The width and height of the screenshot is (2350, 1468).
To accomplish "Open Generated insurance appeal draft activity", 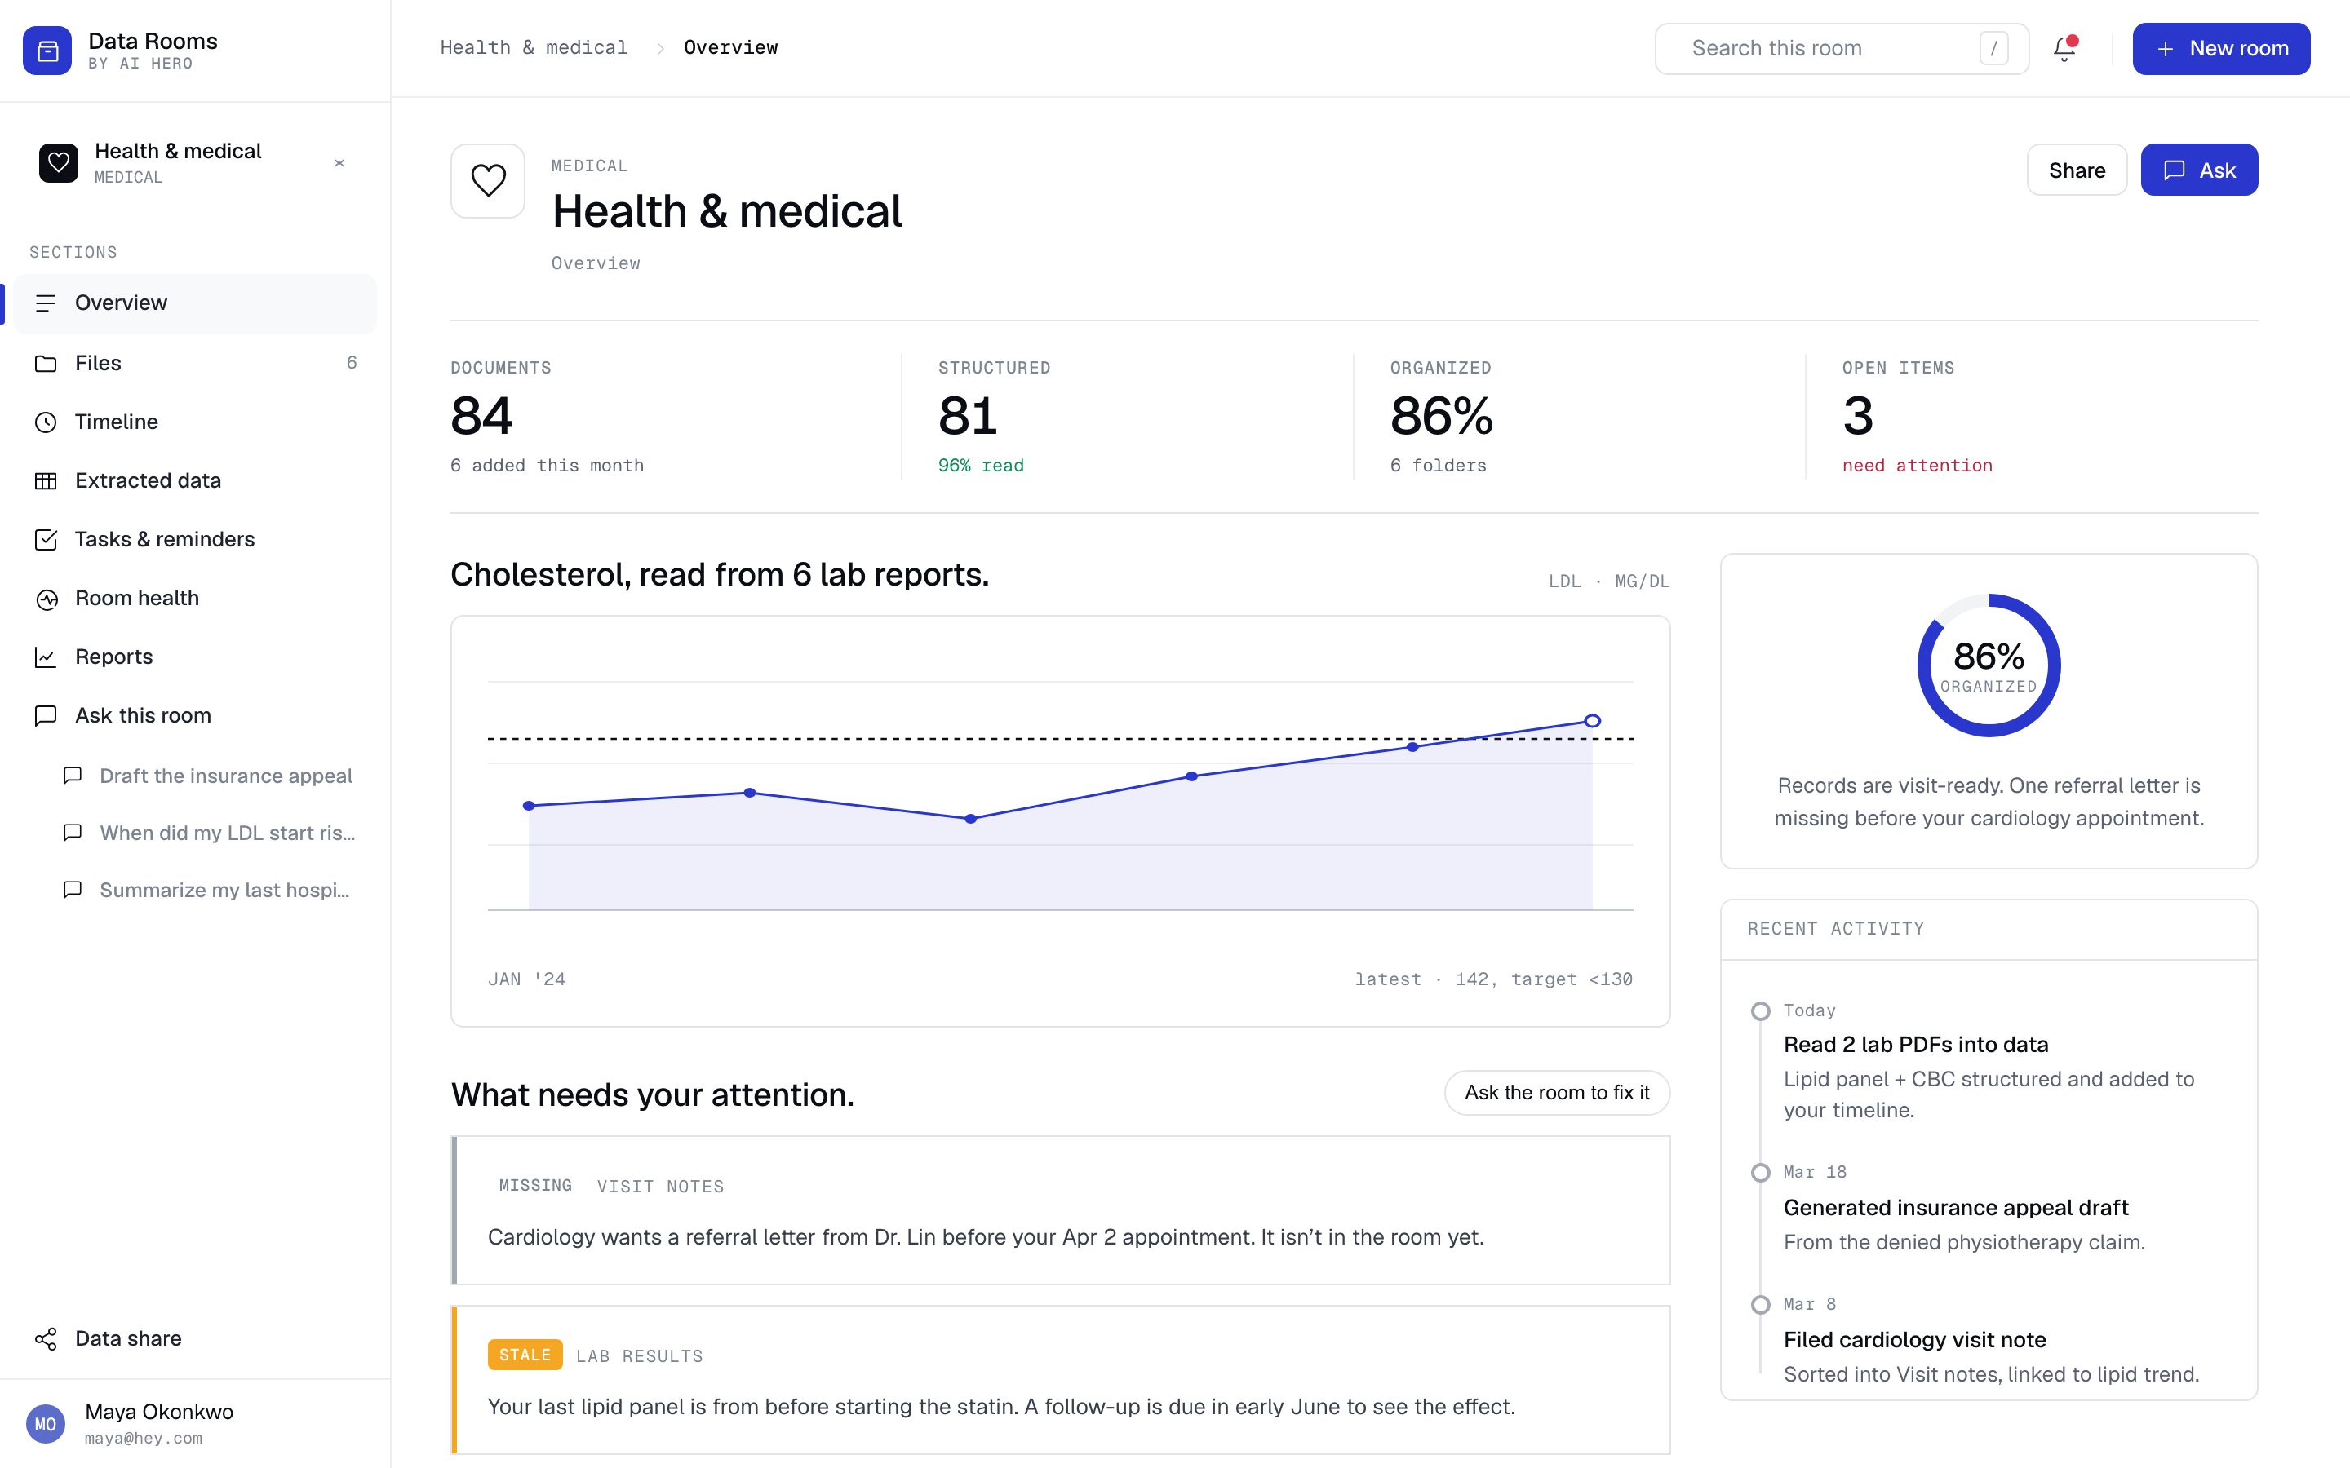I will pyautogui.click(x=1956, y=1208).
